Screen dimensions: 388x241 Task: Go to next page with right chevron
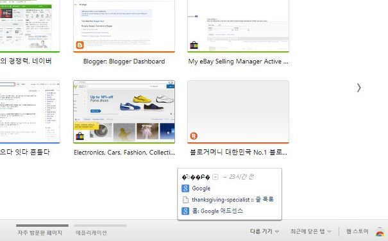[358, 88]
